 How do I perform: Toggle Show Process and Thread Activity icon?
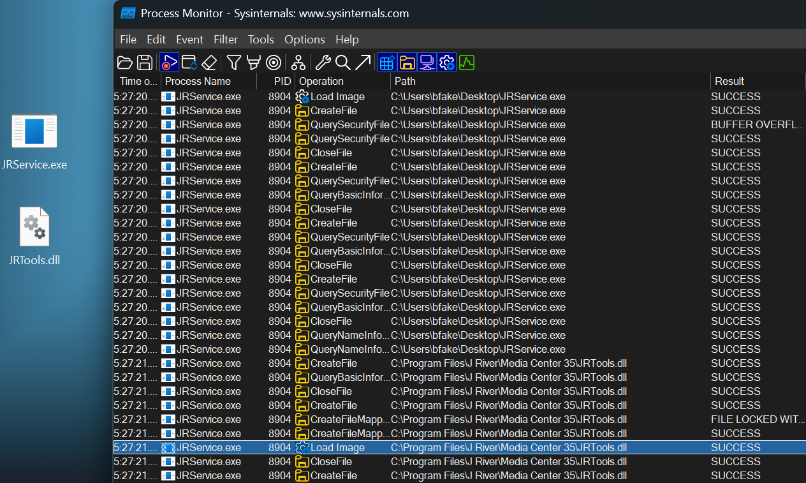pos(447,62)
